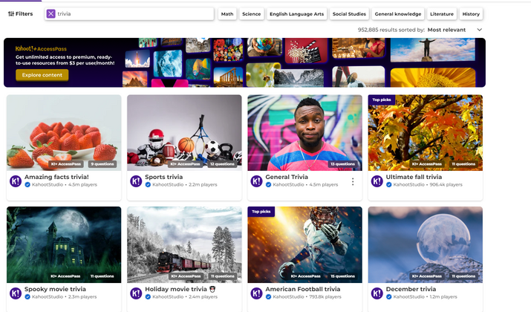Click the Kahoot avatar beside American Football trivia
The image size is (531, 312).
pos(256,293)
